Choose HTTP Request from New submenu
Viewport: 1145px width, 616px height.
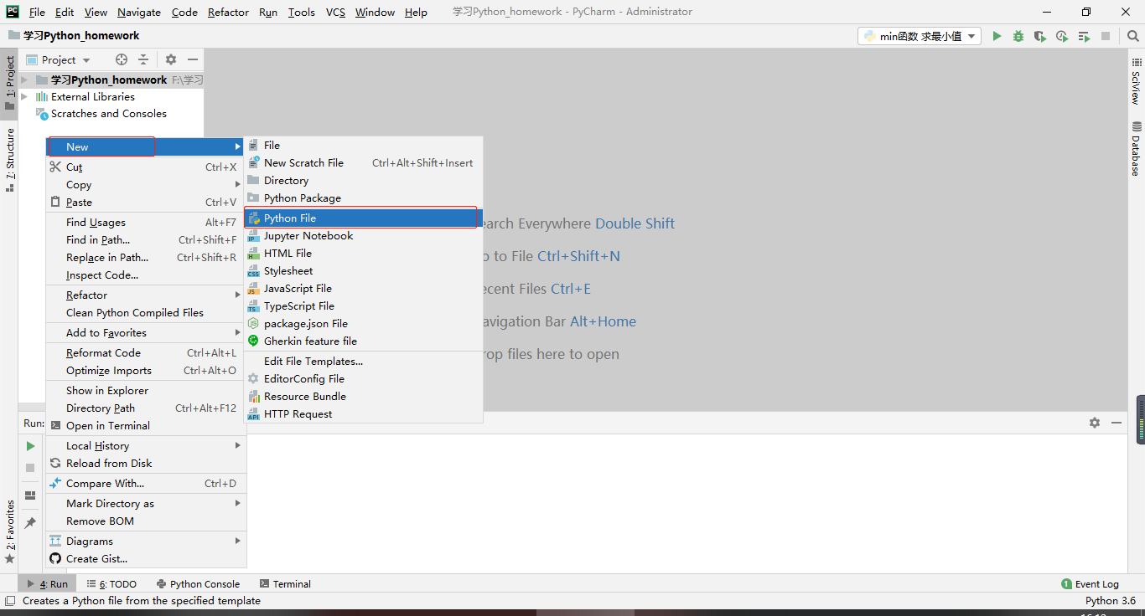363,414
